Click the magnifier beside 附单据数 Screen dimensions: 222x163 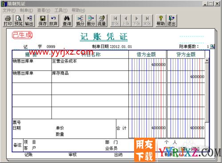pos(212,47)
